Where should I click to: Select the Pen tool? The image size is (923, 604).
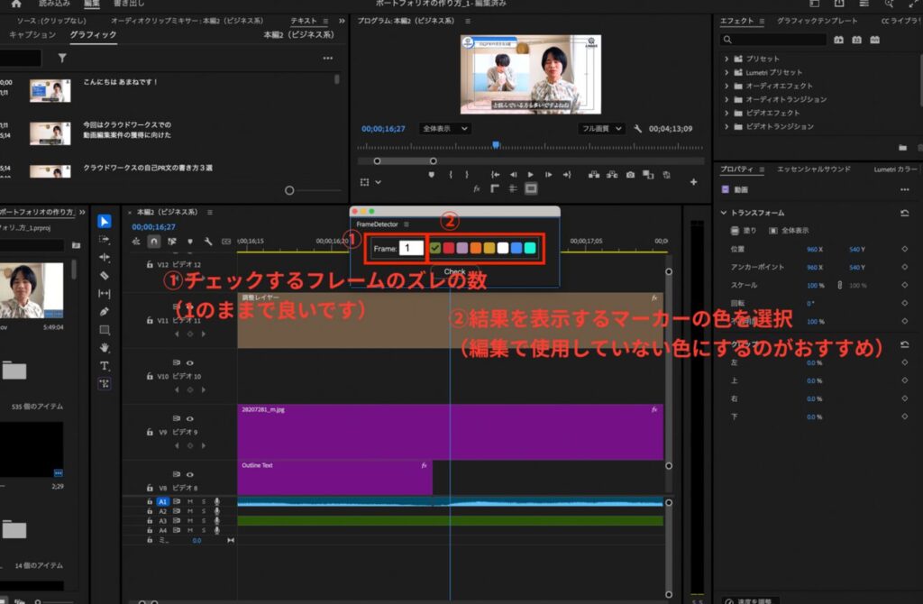click(105, 311)
